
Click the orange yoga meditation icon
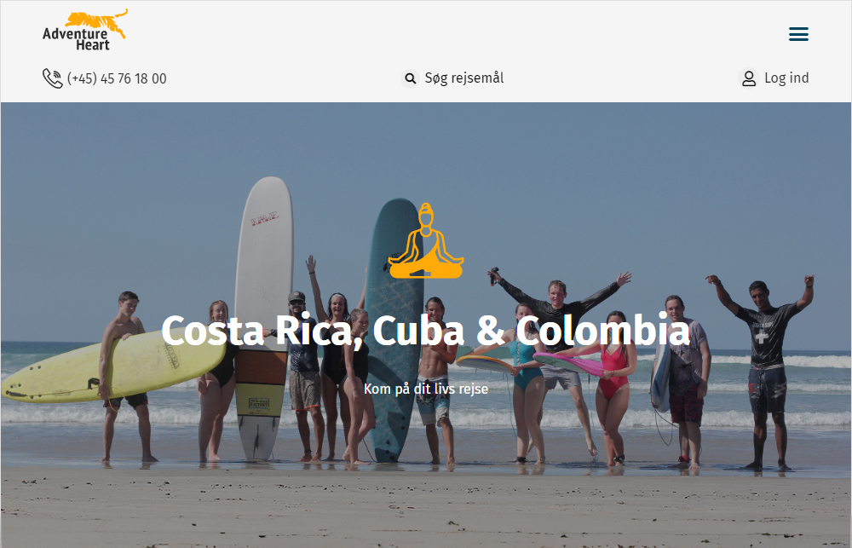(425, 241)
